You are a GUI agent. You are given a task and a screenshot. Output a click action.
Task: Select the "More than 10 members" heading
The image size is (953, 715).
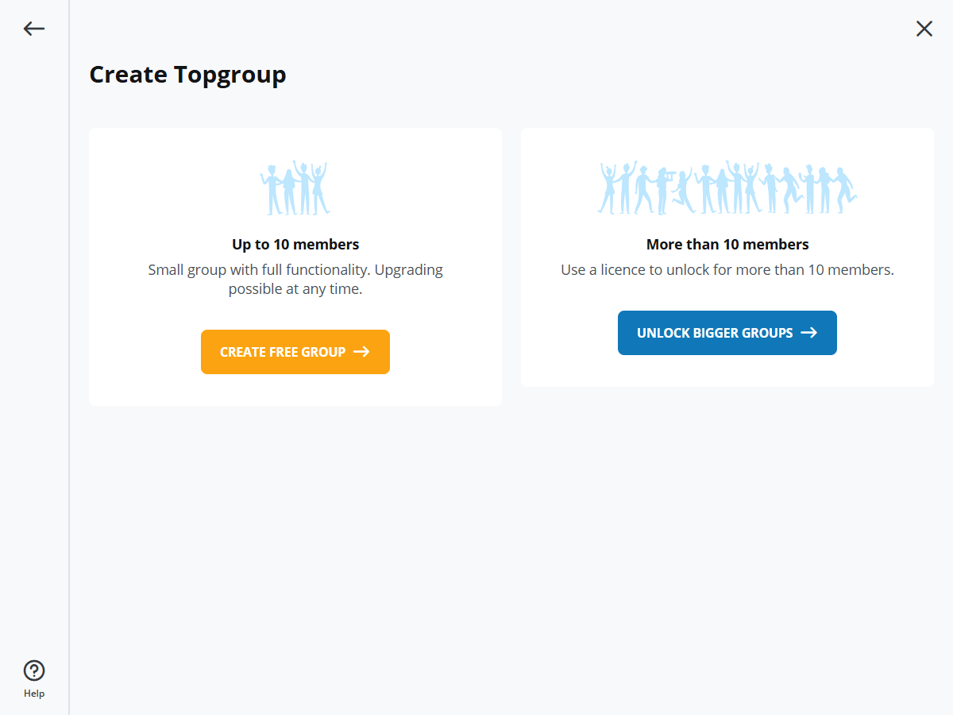pos(727,245)
